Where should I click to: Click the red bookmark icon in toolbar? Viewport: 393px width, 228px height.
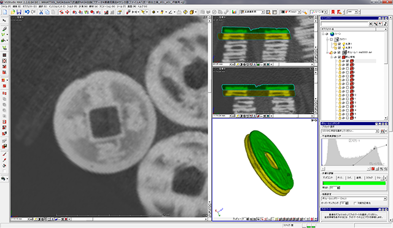pyautogui.click(x=333, y=12)
